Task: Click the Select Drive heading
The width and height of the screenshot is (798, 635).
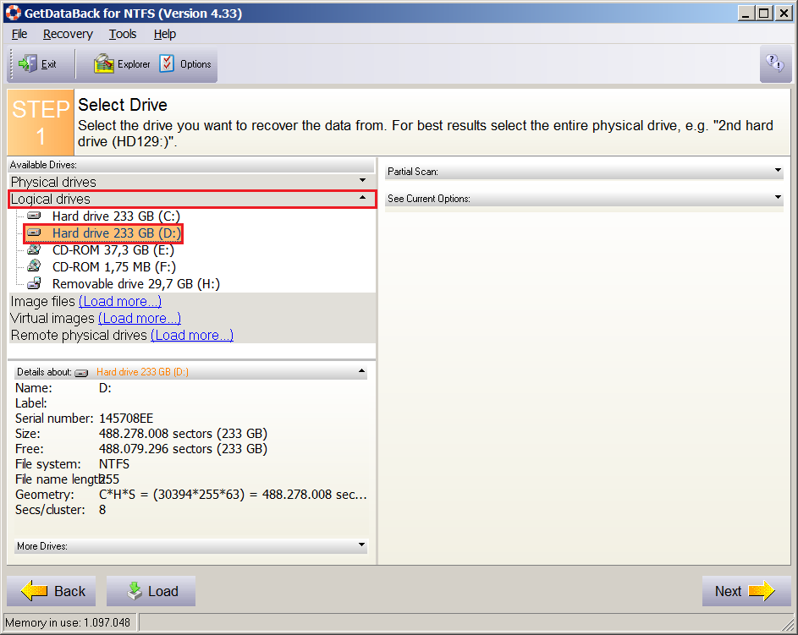Action: (x=123, y=105)
